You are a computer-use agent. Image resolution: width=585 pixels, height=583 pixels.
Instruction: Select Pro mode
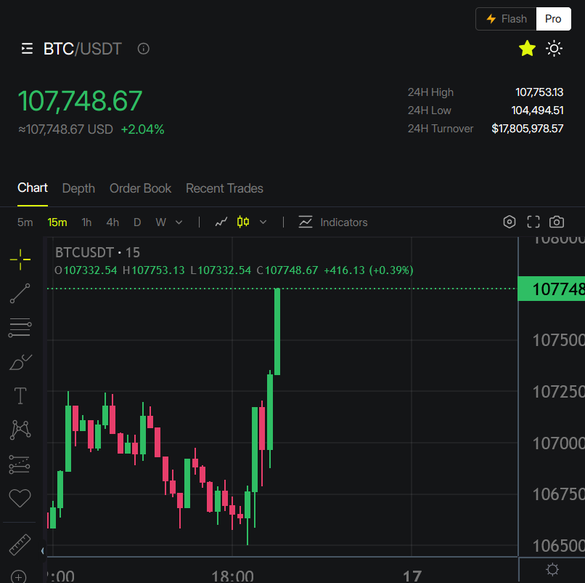(553, 19)
